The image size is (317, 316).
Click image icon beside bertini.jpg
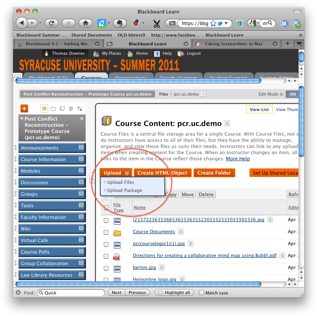(117, 269)
